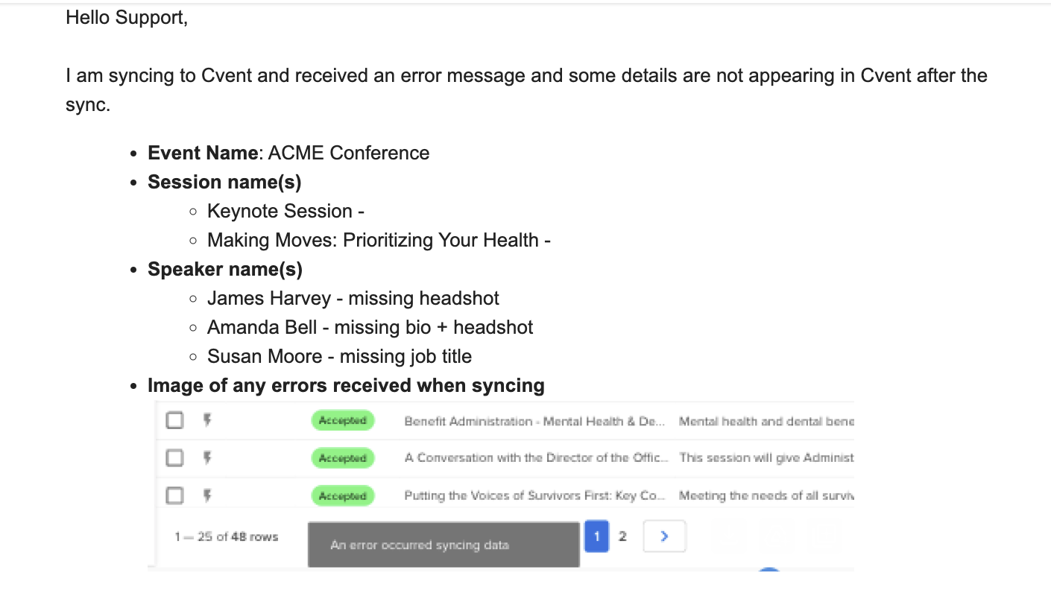
Task: Click lightning icon in Conversation with Director row
Action: coord(207,457)
